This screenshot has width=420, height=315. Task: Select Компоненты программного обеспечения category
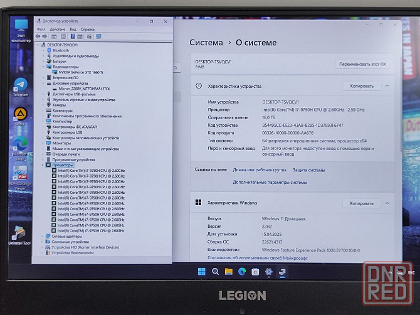click(87, 116)
